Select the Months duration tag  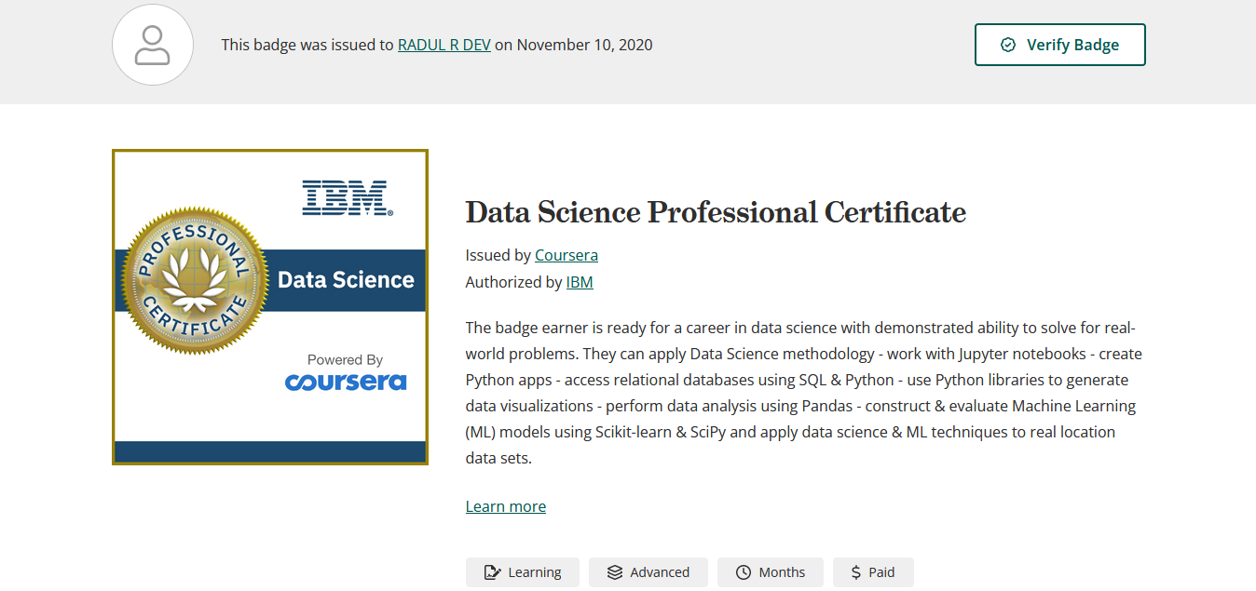(771, 571)
